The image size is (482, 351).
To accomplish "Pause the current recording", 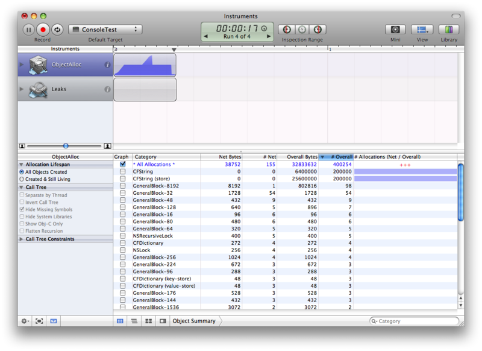I will tap(28, 29).
